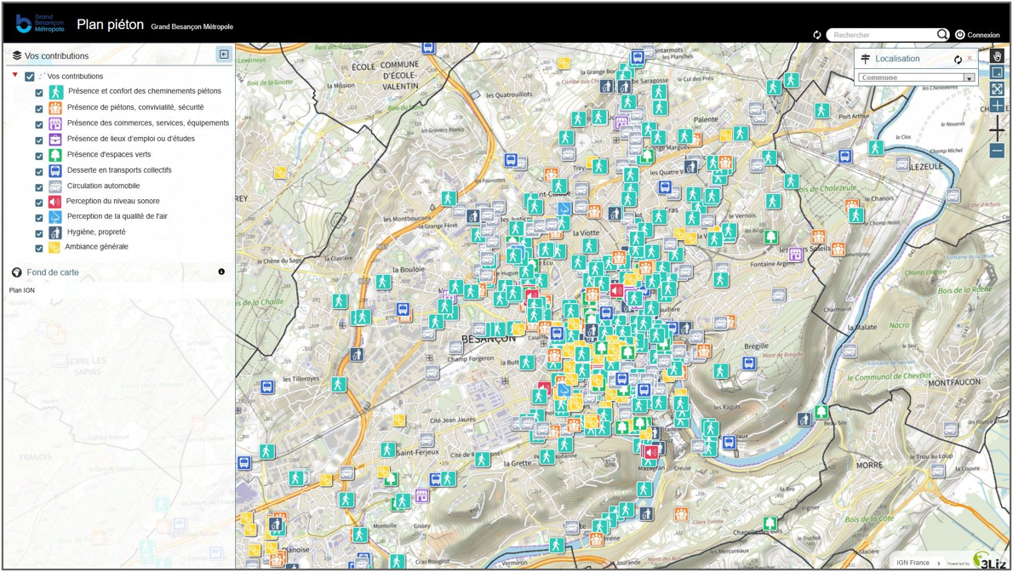1013x572 pixels.
Task: Uncheck Présence d'espaces verts layer
Action: tap(39, 156)
